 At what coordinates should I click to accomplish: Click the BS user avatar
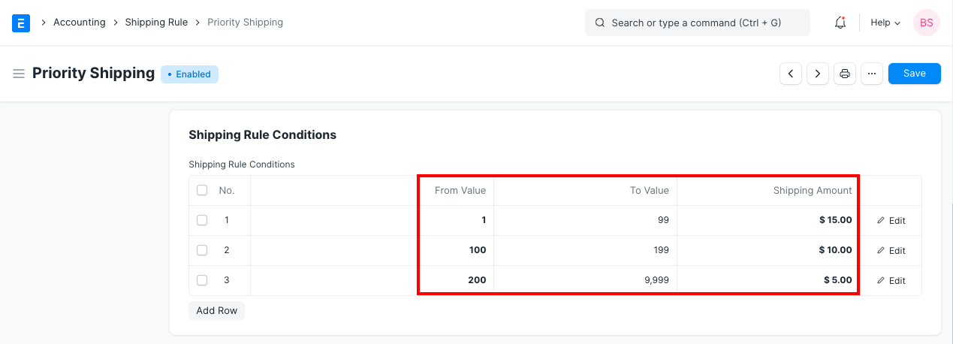[926, 23]
